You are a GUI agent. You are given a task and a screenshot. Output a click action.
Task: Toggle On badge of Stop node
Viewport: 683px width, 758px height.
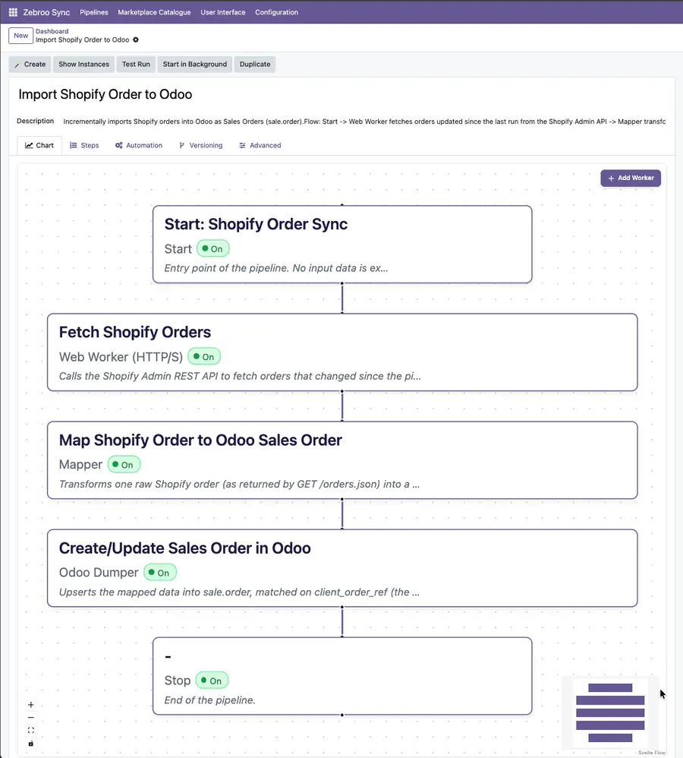[x=212, y=681]
